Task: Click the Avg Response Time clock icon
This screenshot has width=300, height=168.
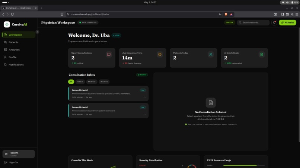Action: (160, 55)
